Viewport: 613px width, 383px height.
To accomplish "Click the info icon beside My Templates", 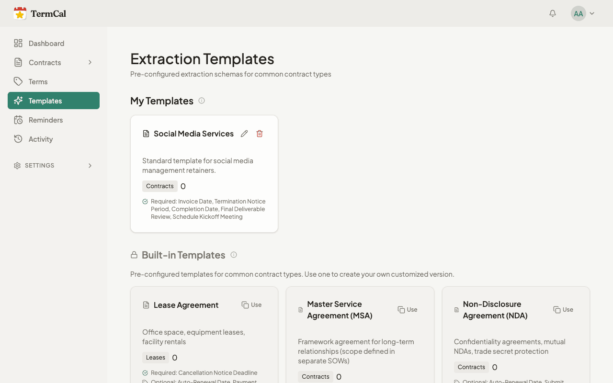I will (202, 101).
